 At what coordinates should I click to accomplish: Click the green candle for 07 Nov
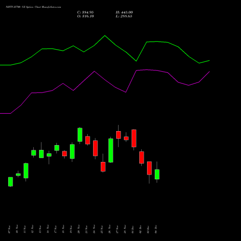[11, 182]
